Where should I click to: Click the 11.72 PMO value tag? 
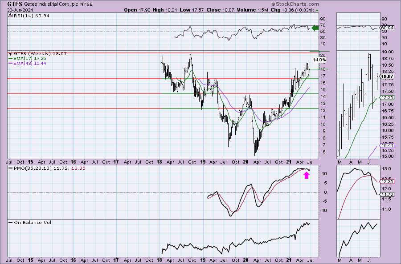(x=387, y=194)
